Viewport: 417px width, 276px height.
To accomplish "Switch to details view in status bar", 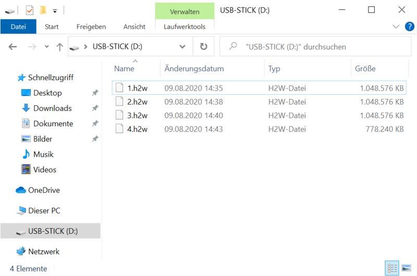I will click(391, 268).
